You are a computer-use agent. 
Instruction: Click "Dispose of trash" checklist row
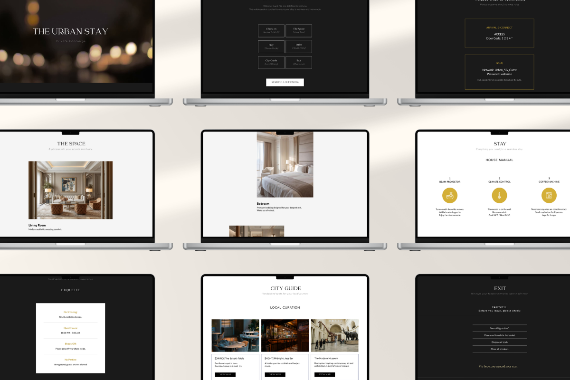click(500, 342)
